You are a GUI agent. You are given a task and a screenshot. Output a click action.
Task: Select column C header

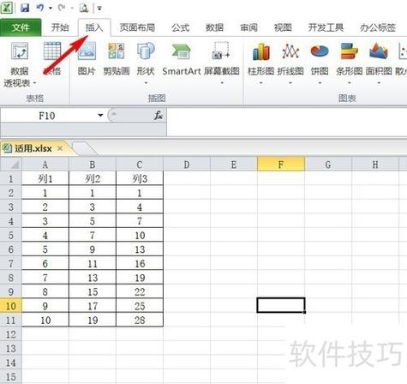140,165
